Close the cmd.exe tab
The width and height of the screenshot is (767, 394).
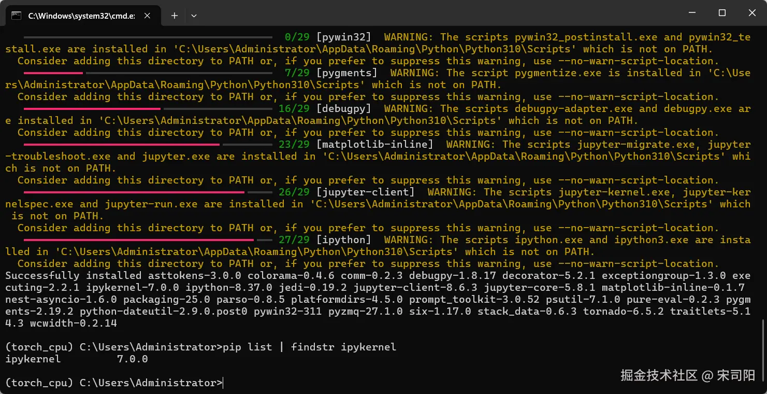pyautogui.click(x=147, y=16)
